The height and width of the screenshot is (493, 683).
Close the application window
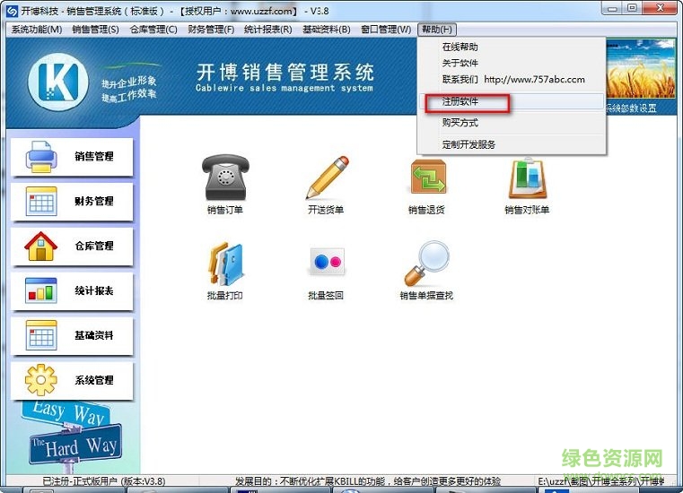coord(660,9)
